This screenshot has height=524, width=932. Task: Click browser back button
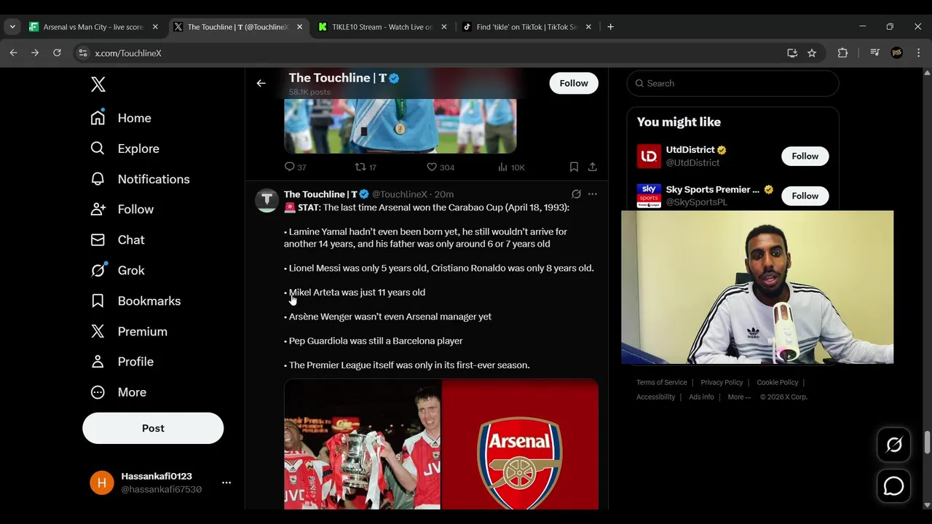13,53
